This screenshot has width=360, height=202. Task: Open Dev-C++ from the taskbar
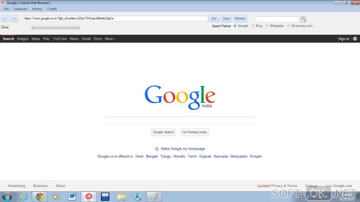pyautogui.click(x=105, y=197)
